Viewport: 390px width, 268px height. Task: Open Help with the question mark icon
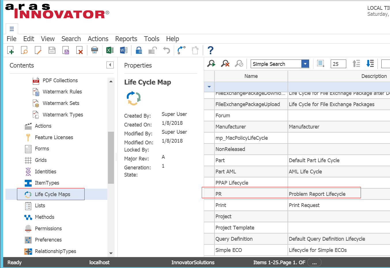pos(210,50)
